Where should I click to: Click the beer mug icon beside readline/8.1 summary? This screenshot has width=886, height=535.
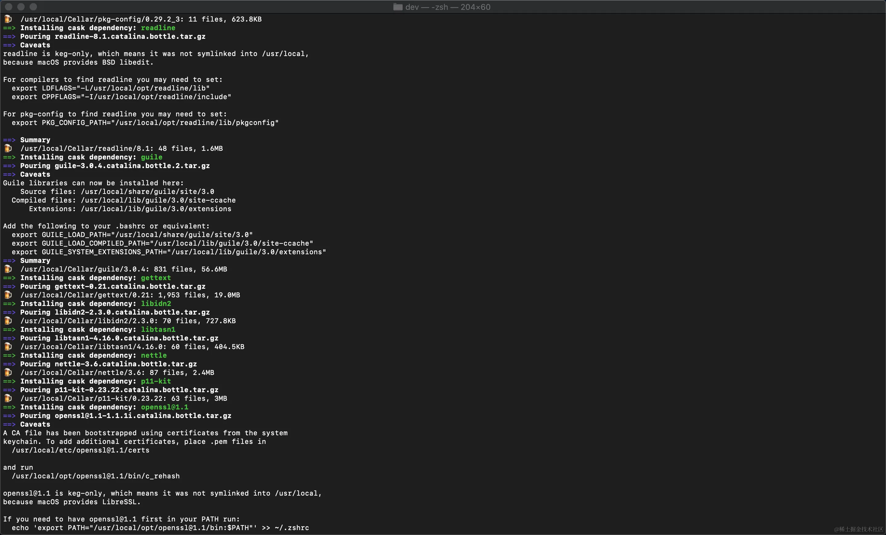click(x=8, y=148)
